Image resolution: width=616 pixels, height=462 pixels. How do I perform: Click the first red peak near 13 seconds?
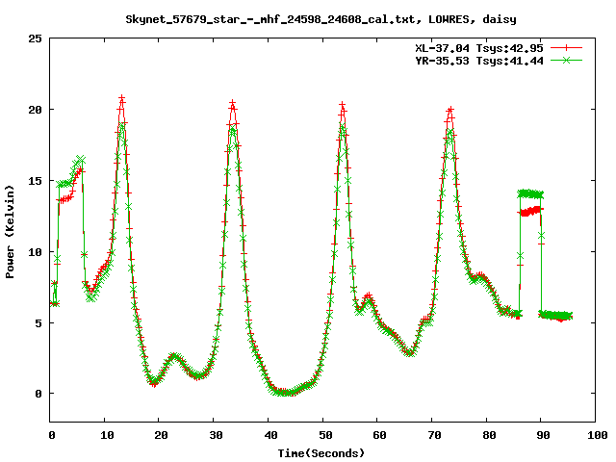[x=122, y=98]
